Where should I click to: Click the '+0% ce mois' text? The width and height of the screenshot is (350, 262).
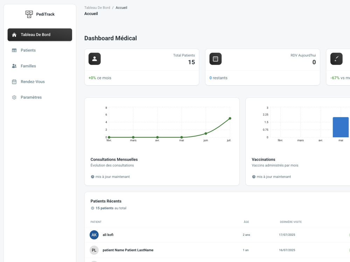[x=100, y=78]
